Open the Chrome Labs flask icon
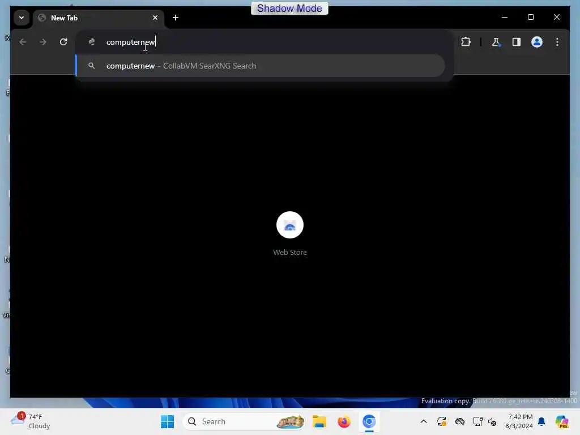 tap(496, 42)
